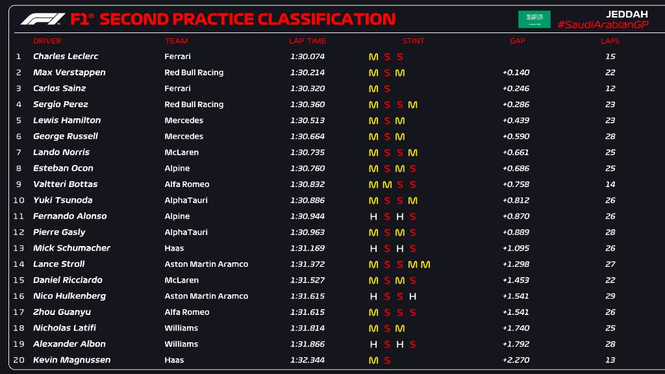Viewport: 665px width, 374px height.
Task: Click Leclerc's first medium tyre icon
Action: [373, 57]
